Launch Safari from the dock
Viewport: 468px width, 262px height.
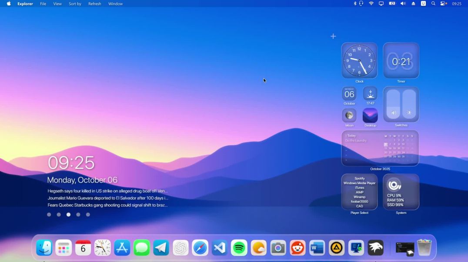(200, 248)
